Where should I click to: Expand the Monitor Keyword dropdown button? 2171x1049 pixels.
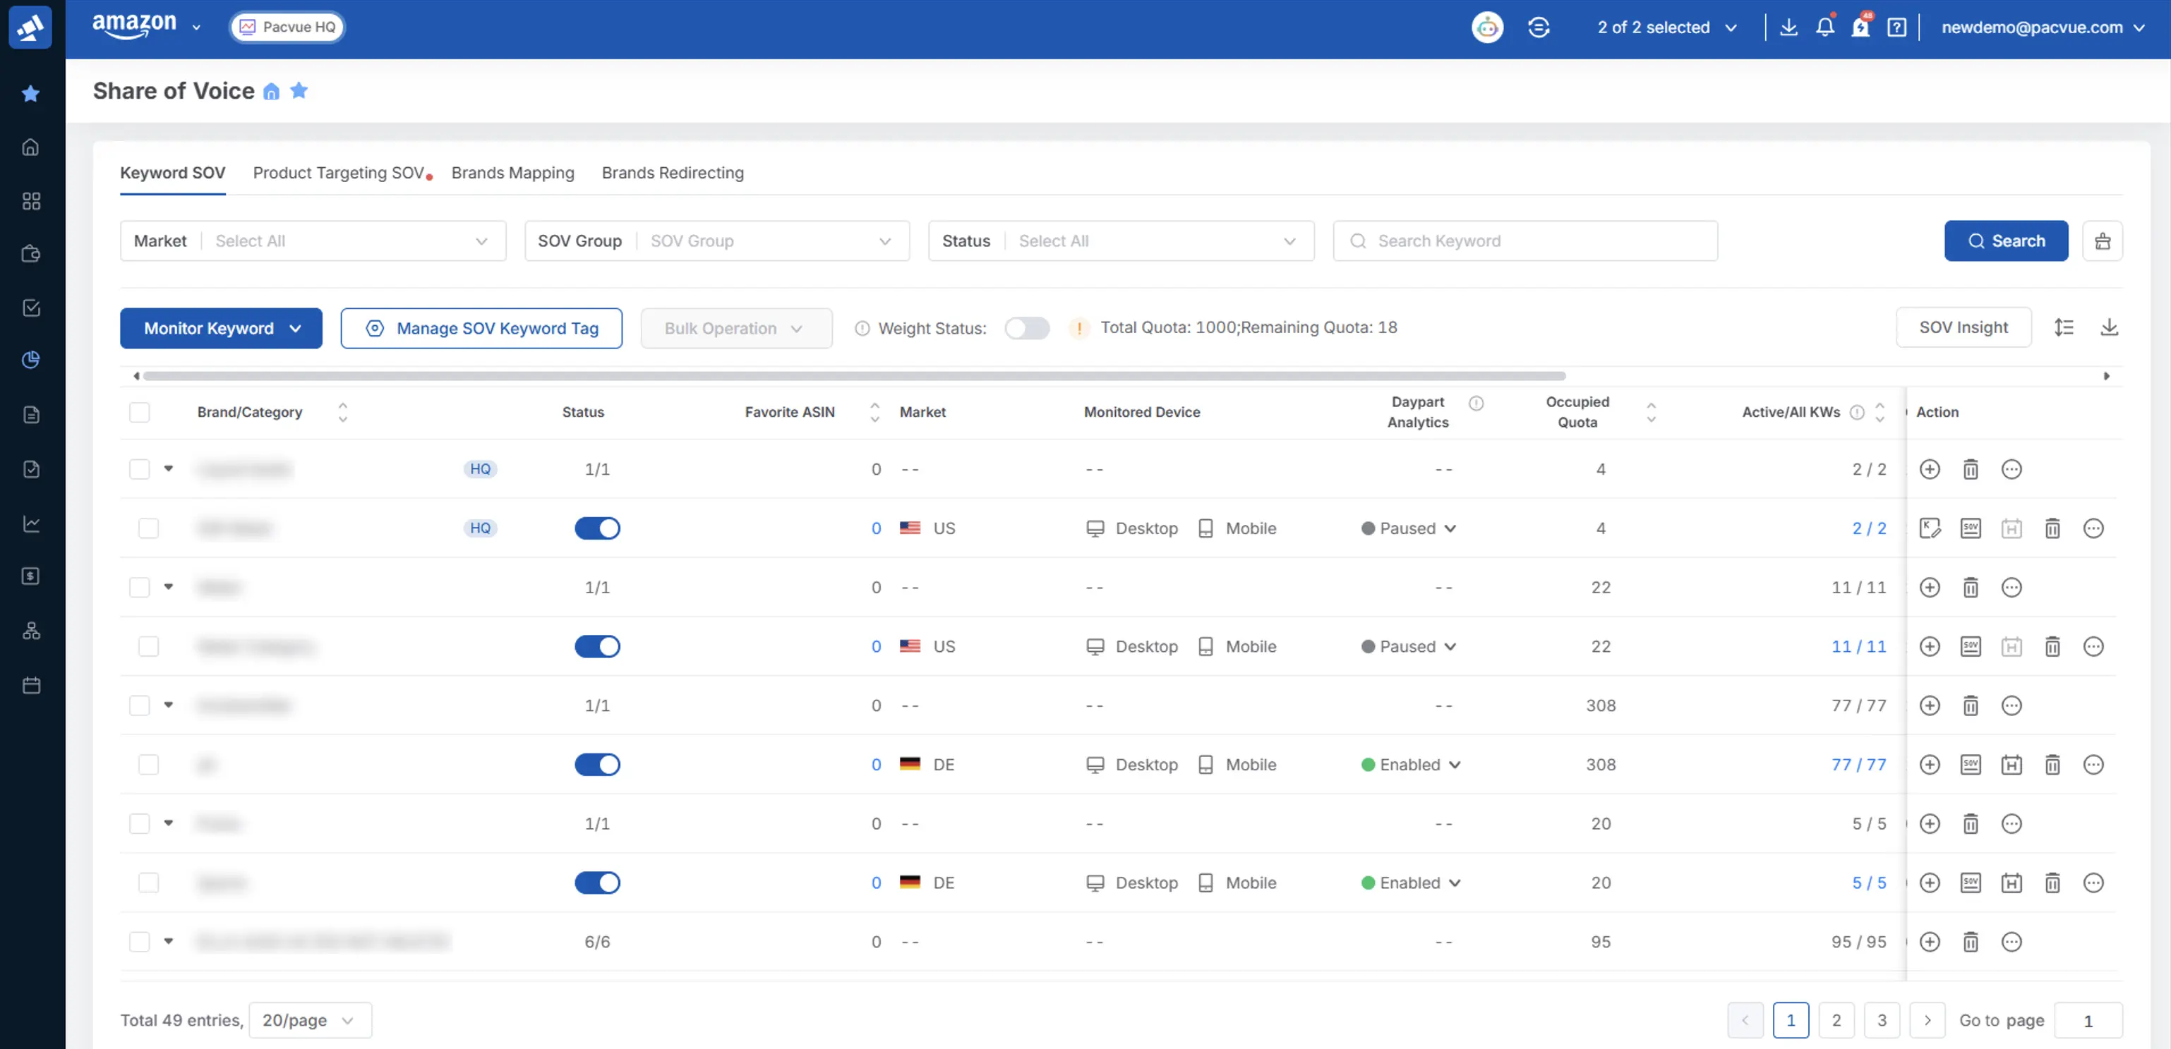(x=221, y=329)
